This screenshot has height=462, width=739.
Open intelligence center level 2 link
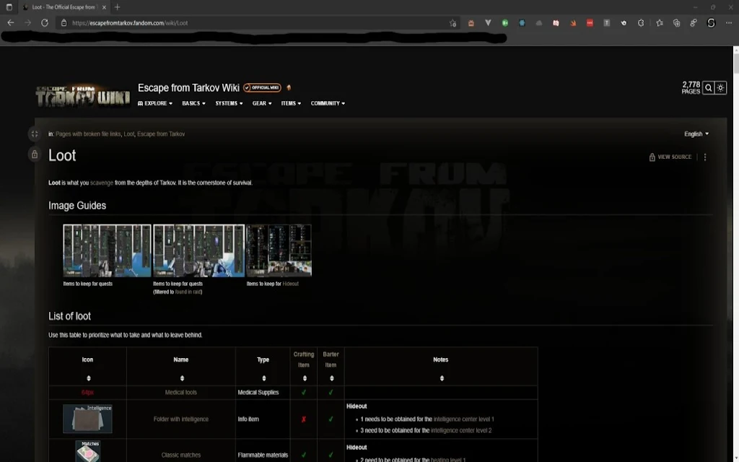[461, 430]
